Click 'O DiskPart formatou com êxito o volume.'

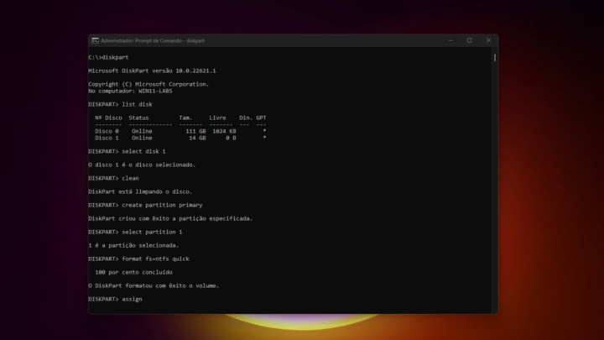point(154,285)
